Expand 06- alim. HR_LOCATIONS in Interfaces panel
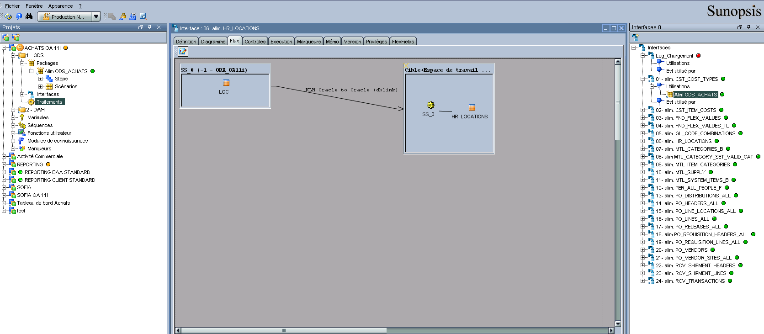764x334 pixels. tap(642, 141)
